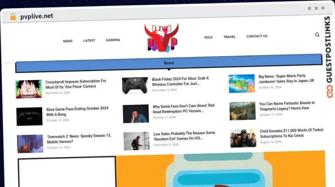Click the Hogwarts Legacy beasts thumbnail
Viewport: 335px width, 187px height.
point(243,111)
